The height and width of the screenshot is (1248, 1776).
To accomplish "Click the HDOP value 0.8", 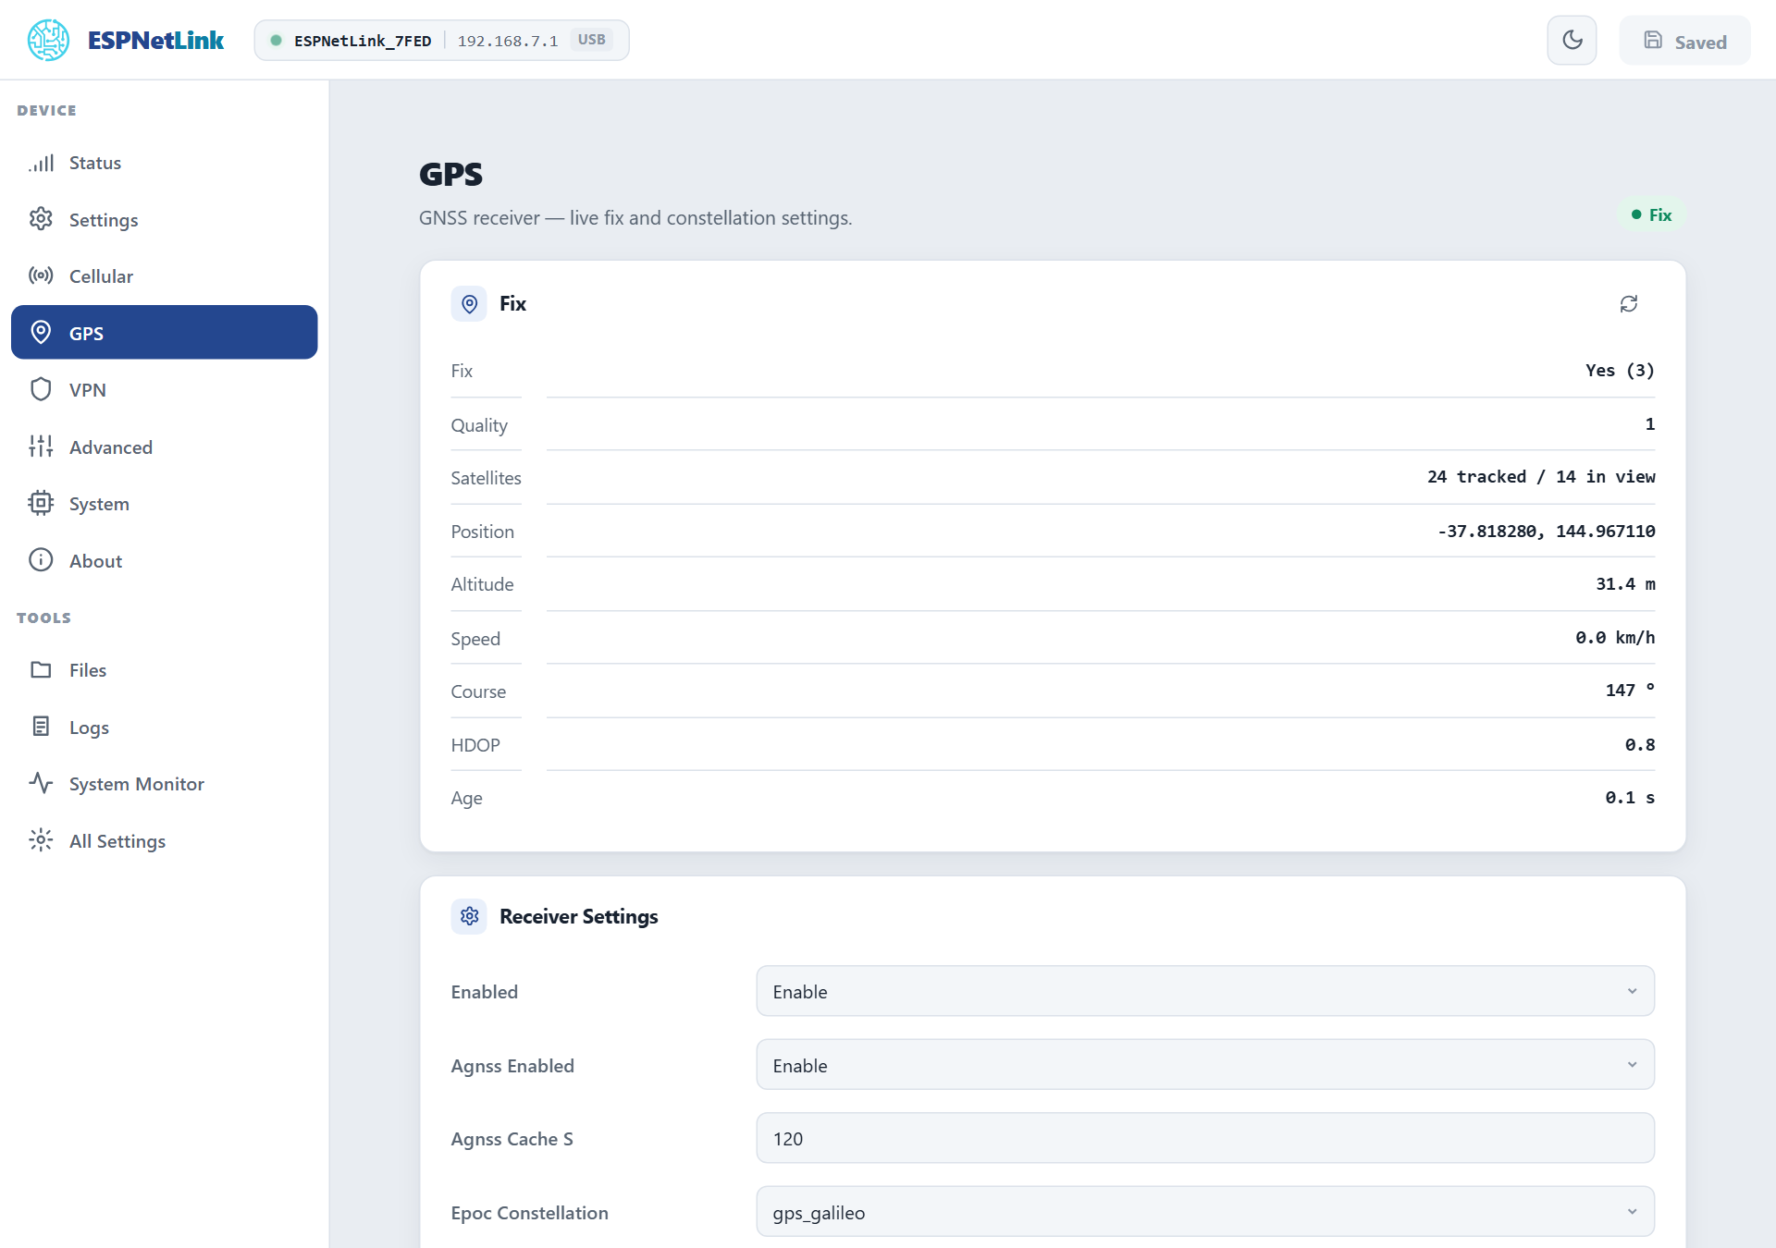I will point(1640,744).
